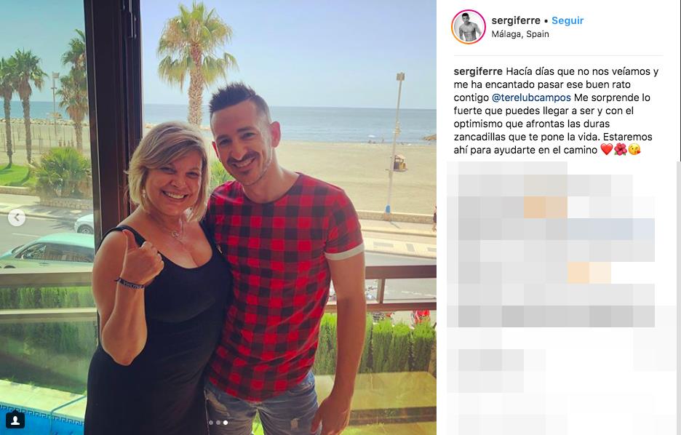The width and height of the screenshot is (681, 435).
Task: Click the sergiferre username starting the caption
Action: click(478, 71)
